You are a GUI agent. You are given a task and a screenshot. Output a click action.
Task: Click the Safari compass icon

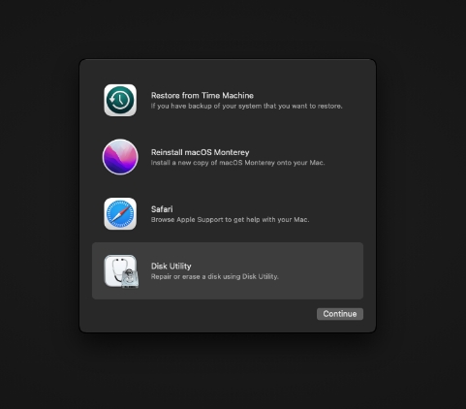click(120, 214)
